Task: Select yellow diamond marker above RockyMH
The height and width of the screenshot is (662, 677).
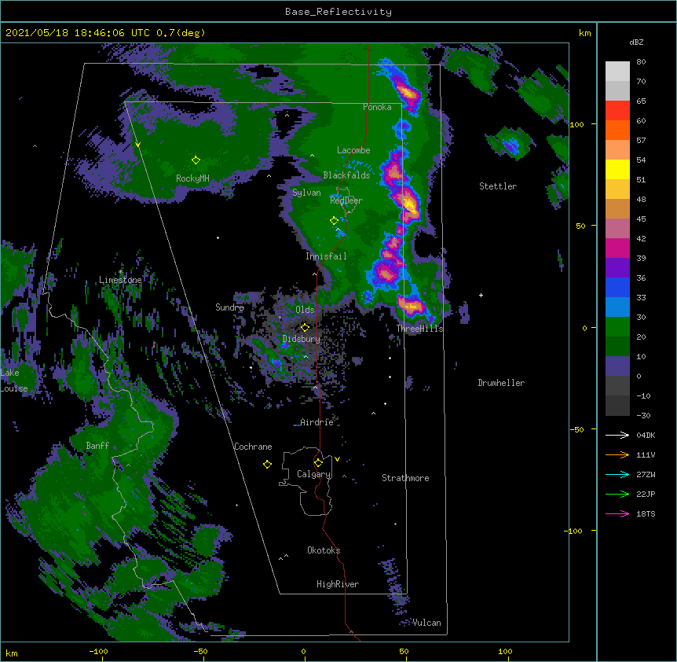Action: point(196,160)
